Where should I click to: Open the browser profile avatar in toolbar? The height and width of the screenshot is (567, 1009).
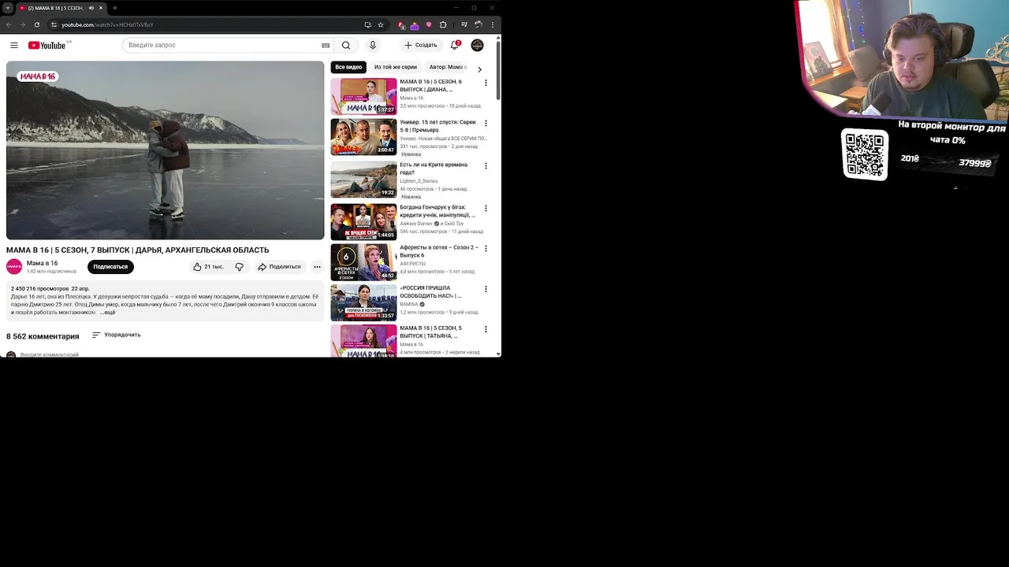tap(478, 24)
